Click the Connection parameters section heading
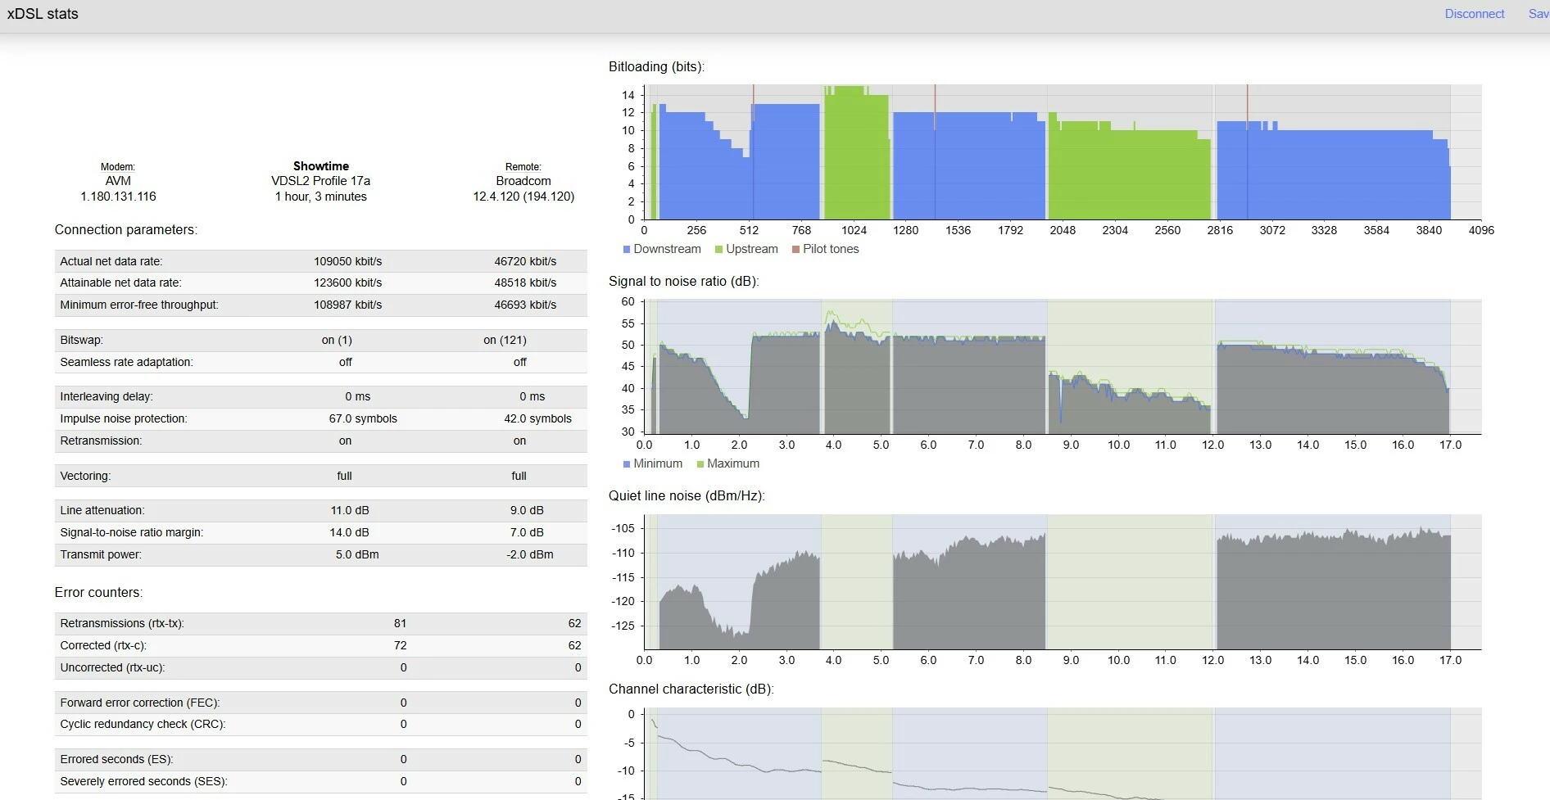Screen dimensions: 1550x800 point(125,229)
